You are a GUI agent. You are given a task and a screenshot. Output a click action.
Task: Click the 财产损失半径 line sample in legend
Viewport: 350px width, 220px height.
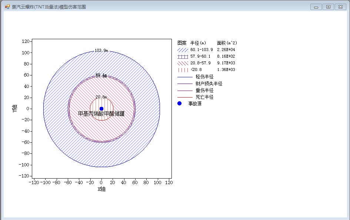point(185,84)
